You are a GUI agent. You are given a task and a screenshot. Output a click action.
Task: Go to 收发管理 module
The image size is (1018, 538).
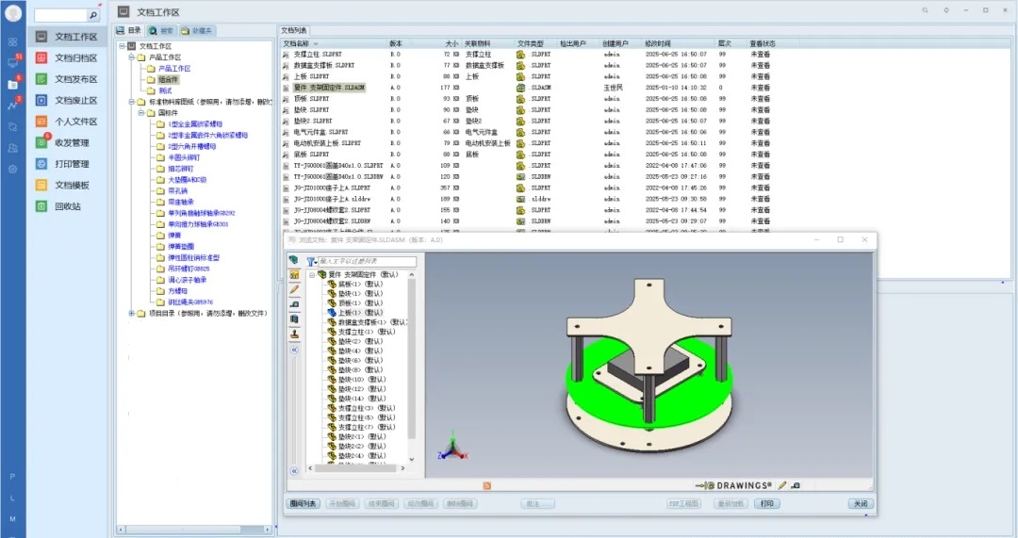point(72,142)
